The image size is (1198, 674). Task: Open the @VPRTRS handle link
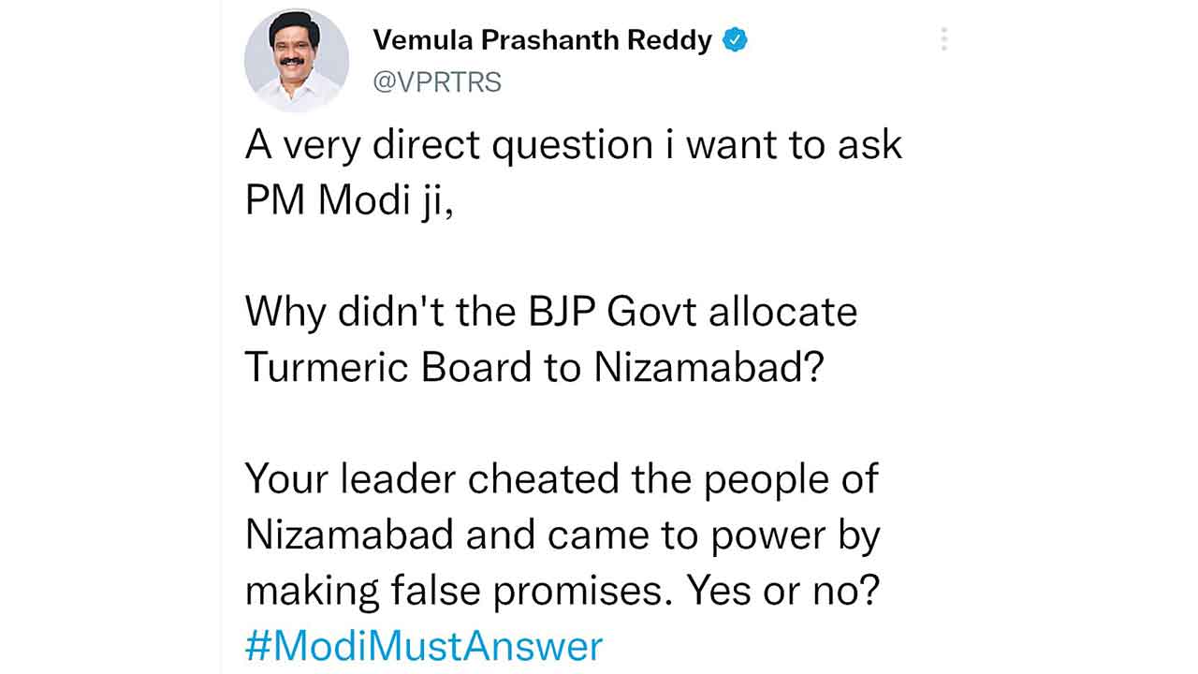[437, 82]
